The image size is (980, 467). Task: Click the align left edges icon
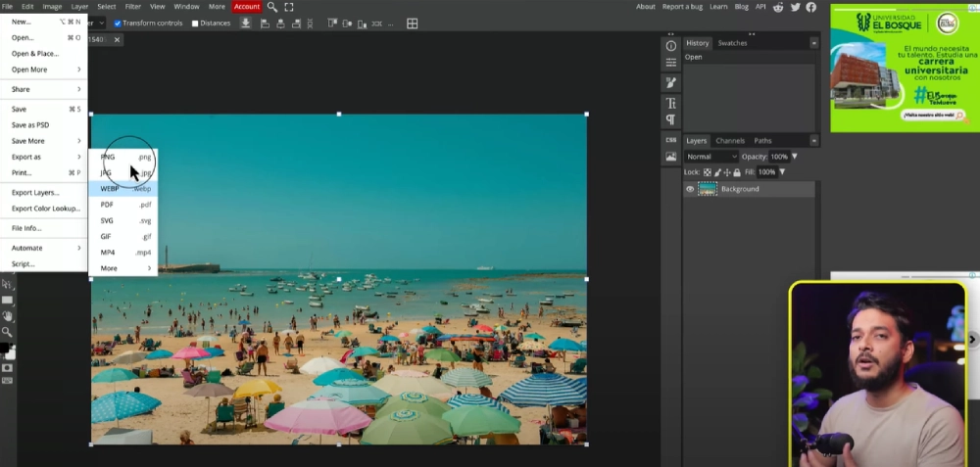(x=265, y=23)
